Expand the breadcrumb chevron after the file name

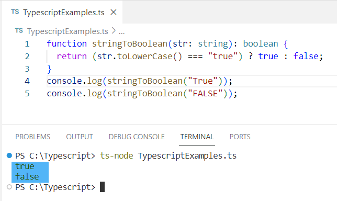(x=114, y=31)
